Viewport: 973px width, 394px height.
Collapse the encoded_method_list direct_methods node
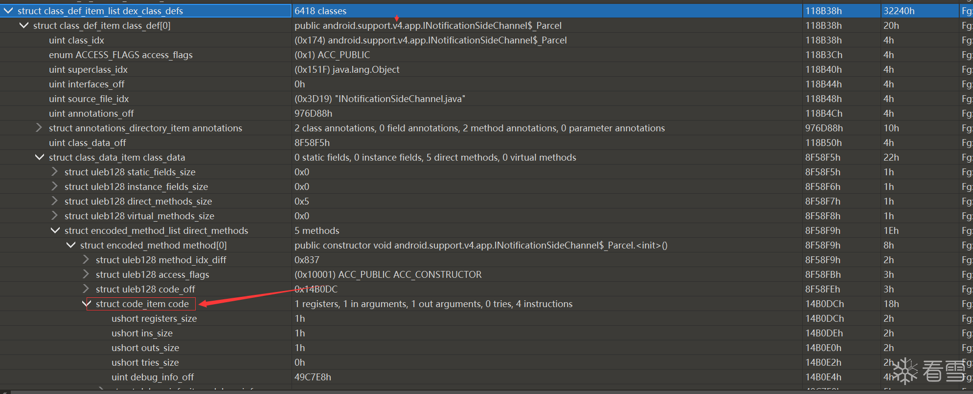(x=55, y=230)
